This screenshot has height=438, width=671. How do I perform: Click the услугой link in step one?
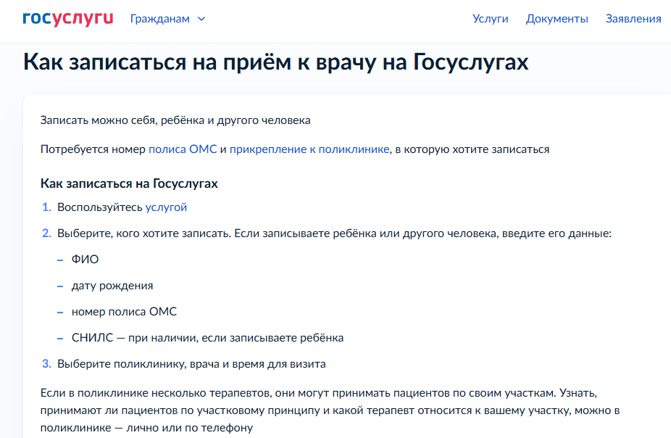click(x=166, y=207)
